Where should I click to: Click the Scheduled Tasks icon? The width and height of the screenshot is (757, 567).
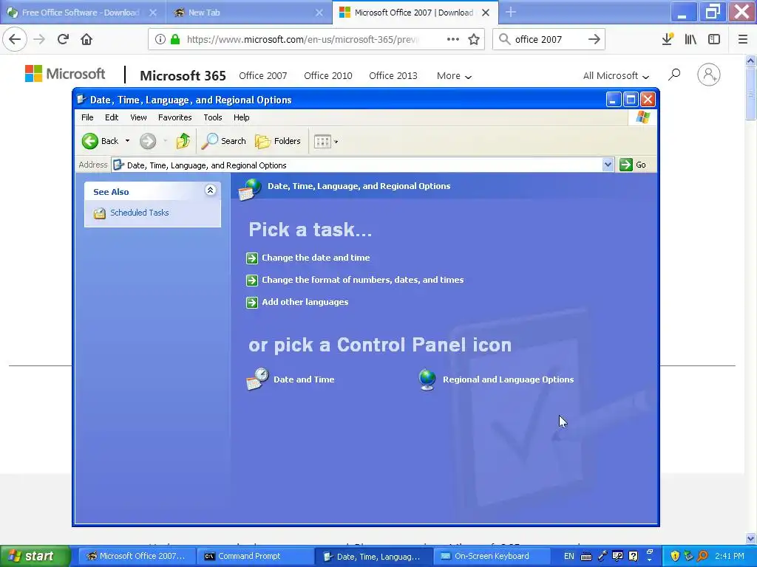click(100, 213)
